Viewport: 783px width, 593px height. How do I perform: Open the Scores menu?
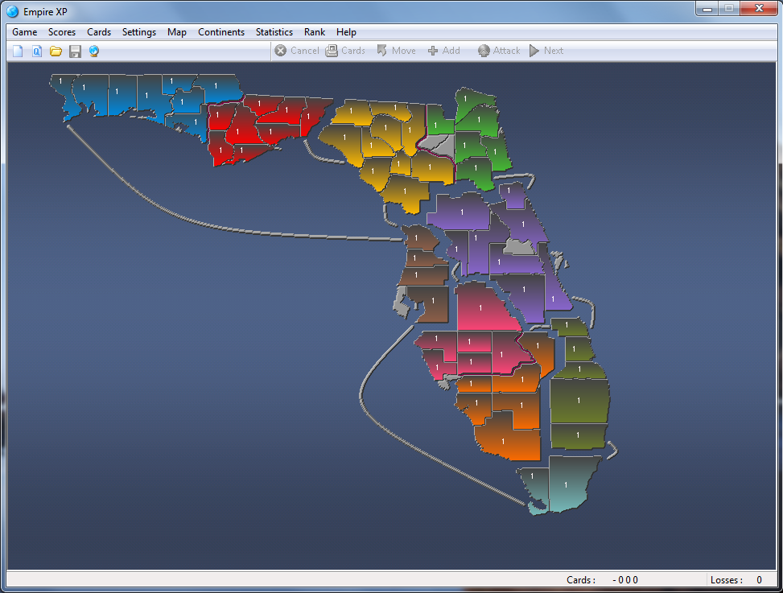(62, 32)
